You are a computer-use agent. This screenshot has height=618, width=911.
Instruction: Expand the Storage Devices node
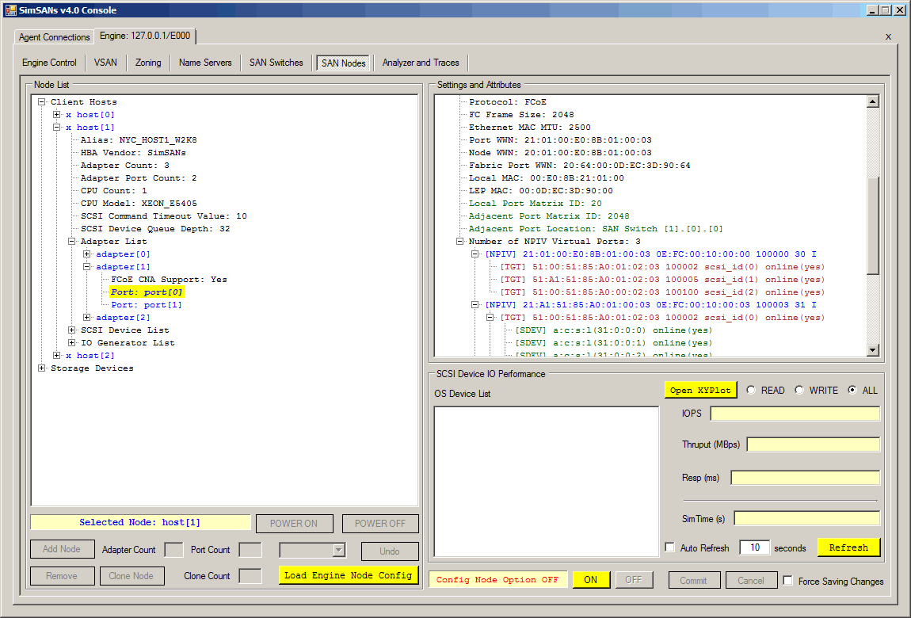tap(42, 368)
